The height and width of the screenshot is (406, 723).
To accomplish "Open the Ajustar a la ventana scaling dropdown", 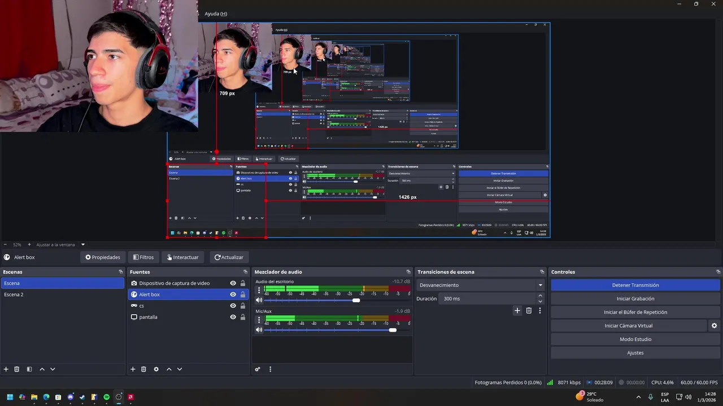I will point(60,245).
